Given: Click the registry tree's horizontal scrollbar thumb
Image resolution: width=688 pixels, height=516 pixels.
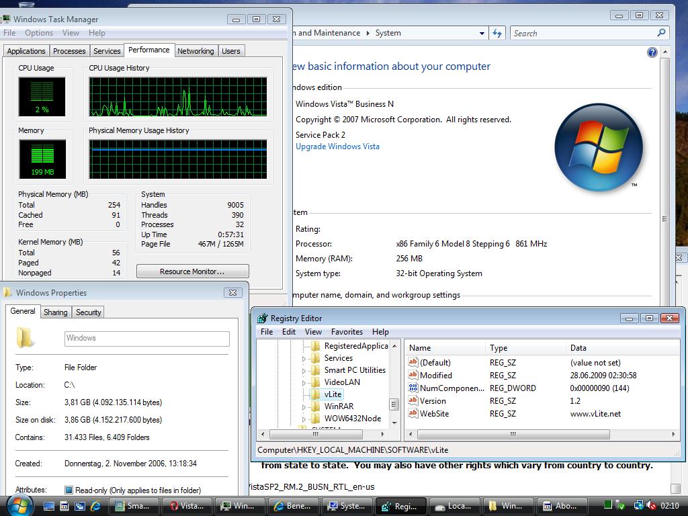Looking at the screenshot, I should click(316, 435).
